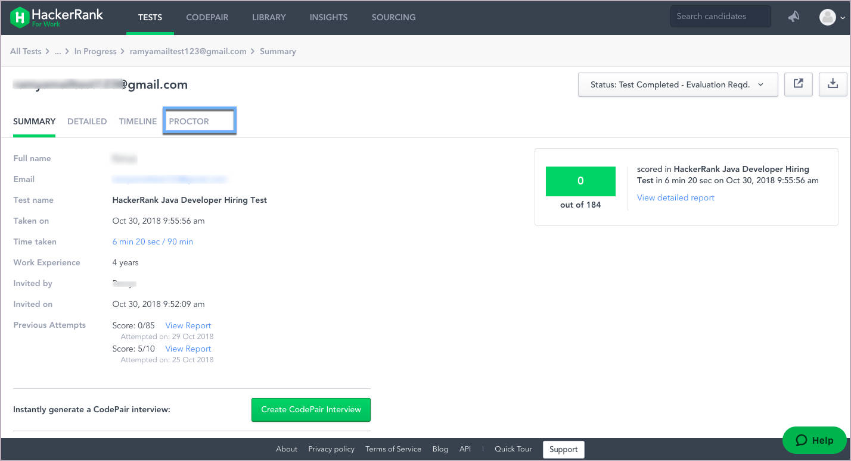Image resolution: width=851 pixels, height=461 pixels.
Task: View report for the 0/85 score attempt
Action: [x=188, y=325]
